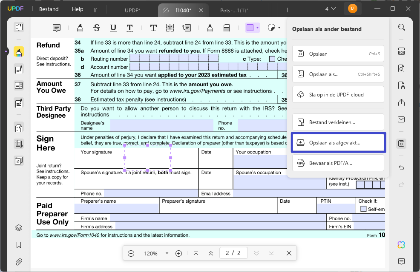Click the Rectangle shape tool
Screen dimensions: 420x272
pos(250,28)
